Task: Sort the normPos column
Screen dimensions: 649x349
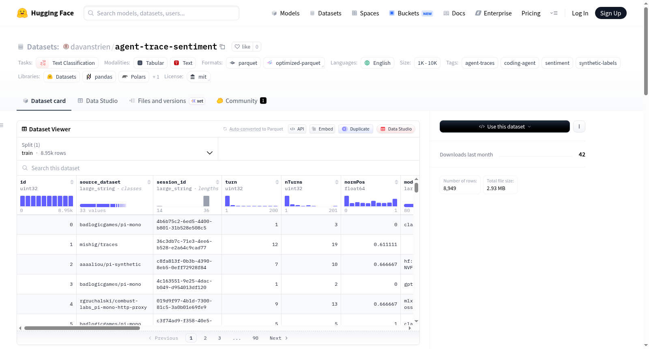Action: point(396,182)
